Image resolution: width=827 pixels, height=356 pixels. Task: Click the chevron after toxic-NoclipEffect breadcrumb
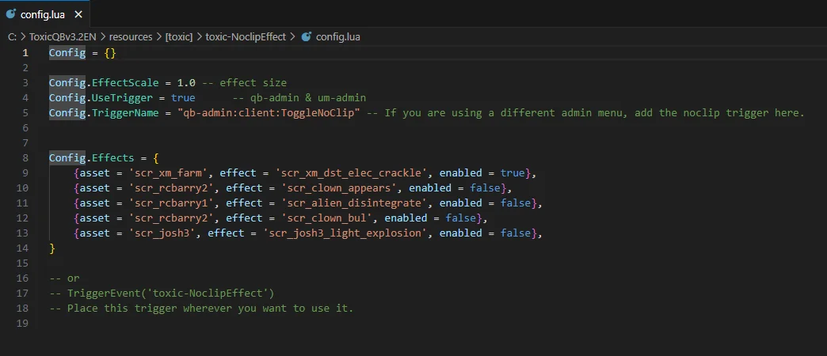click(x=292, y=36)
